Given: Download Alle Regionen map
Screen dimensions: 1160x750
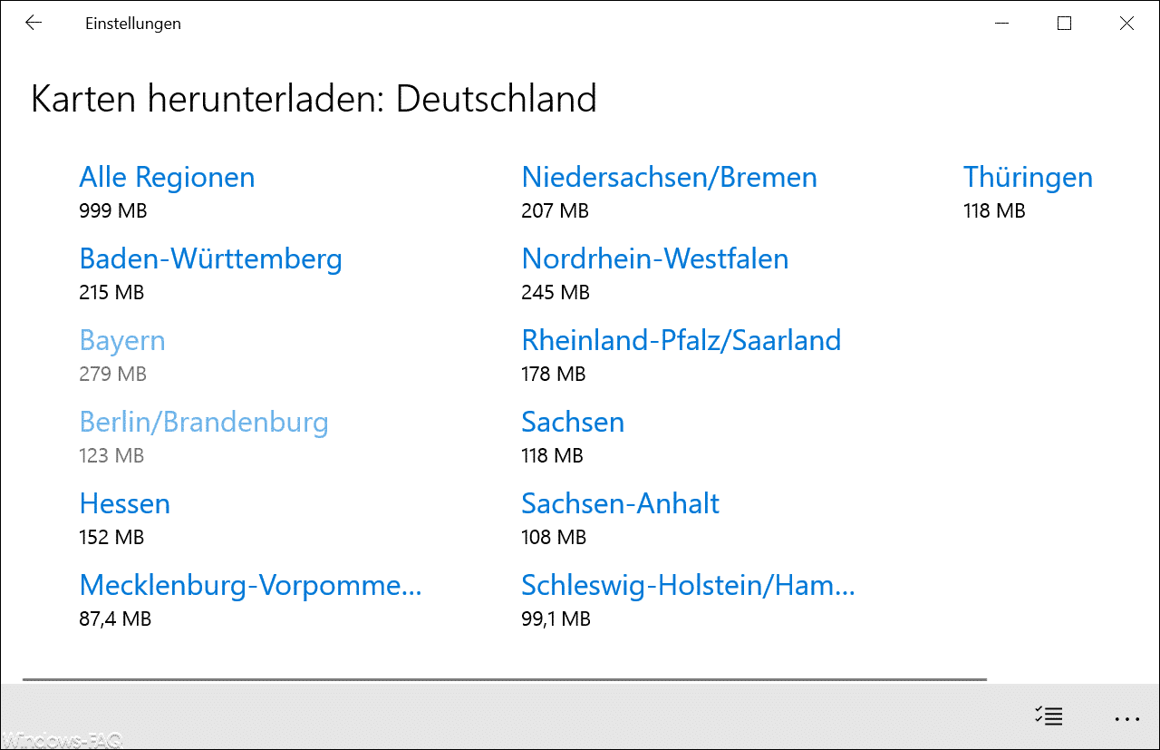Looking at the screenshot, I should [x=167, y=177].
